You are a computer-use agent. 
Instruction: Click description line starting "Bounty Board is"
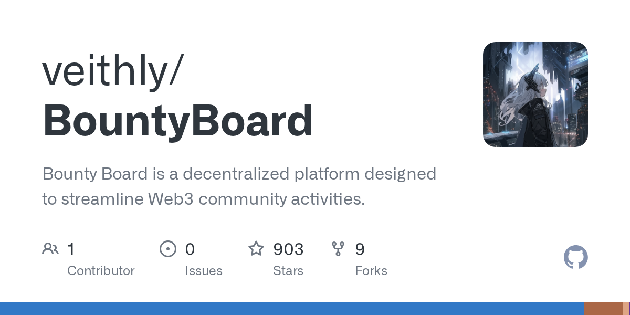pyautogui.click(x=239, y=174)
